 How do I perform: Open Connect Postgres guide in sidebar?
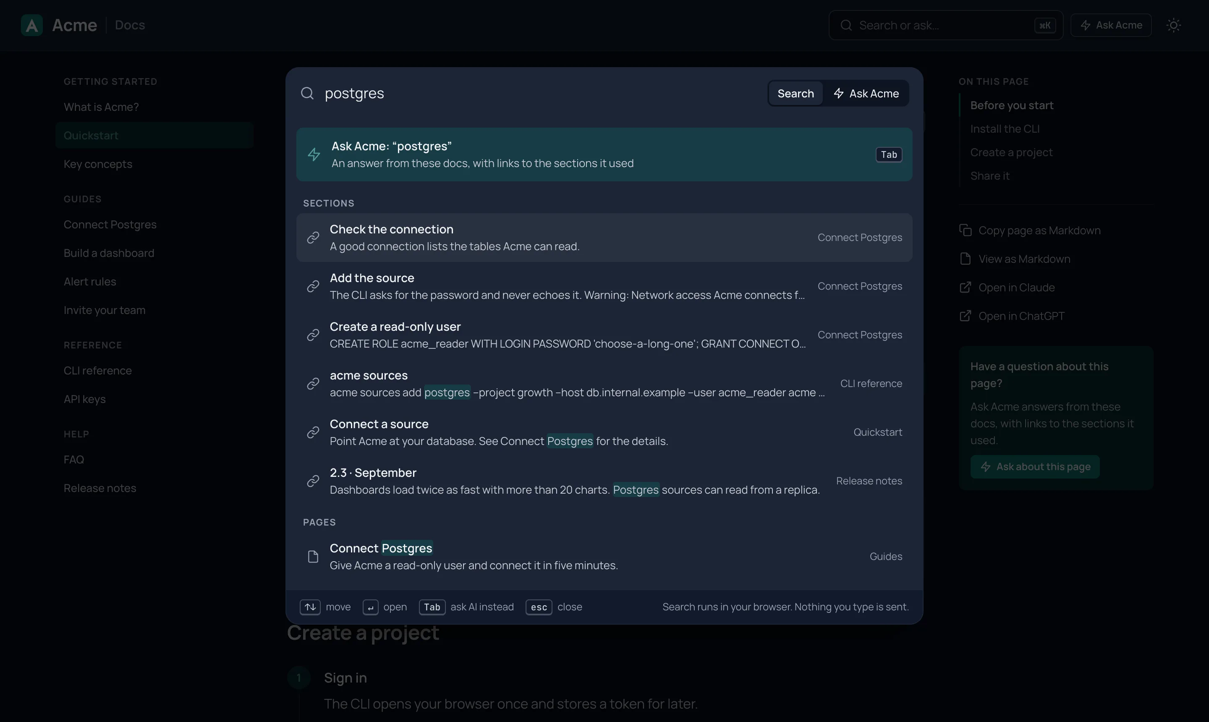point(110,224)
